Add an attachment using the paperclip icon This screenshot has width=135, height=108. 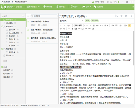pyautogui.click(x=116, y=16)
